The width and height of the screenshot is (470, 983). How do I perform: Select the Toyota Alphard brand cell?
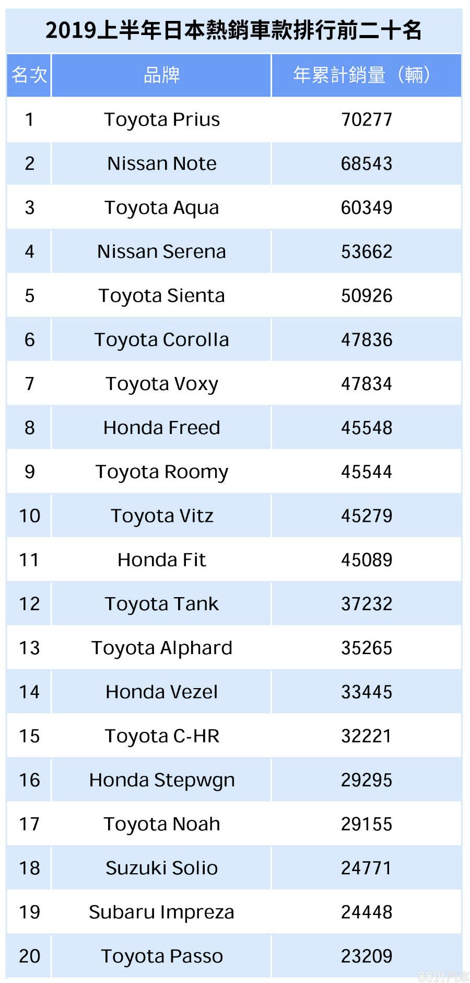pyautogui.click(x=161, y=648)
